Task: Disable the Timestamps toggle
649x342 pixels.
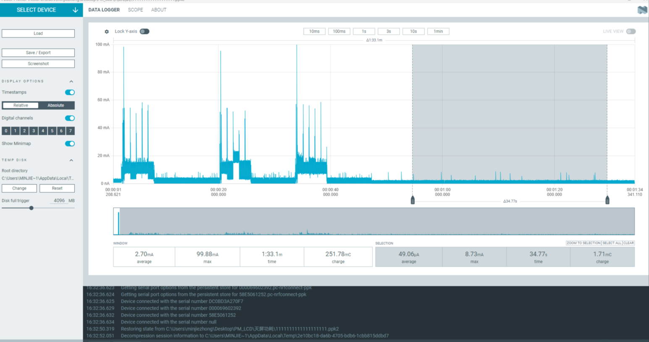Action: [70, 92]
